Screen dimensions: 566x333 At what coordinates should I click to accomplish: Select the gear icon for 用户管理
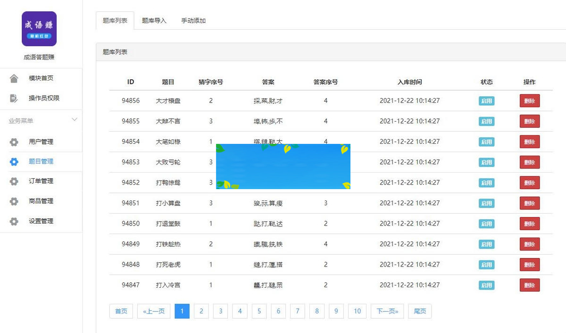click(x=14, y=142)
